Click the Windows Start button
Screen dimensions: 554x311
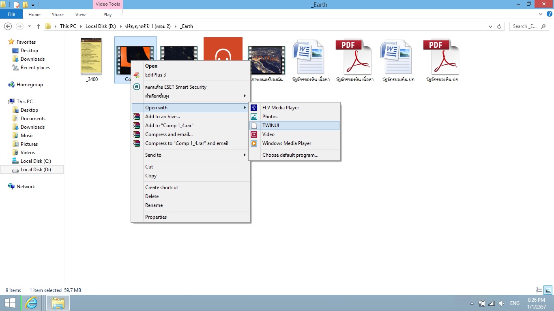tap(10, 303)
